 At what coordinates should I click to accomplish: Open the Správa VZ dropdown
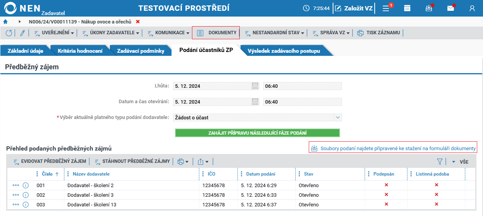331,33
